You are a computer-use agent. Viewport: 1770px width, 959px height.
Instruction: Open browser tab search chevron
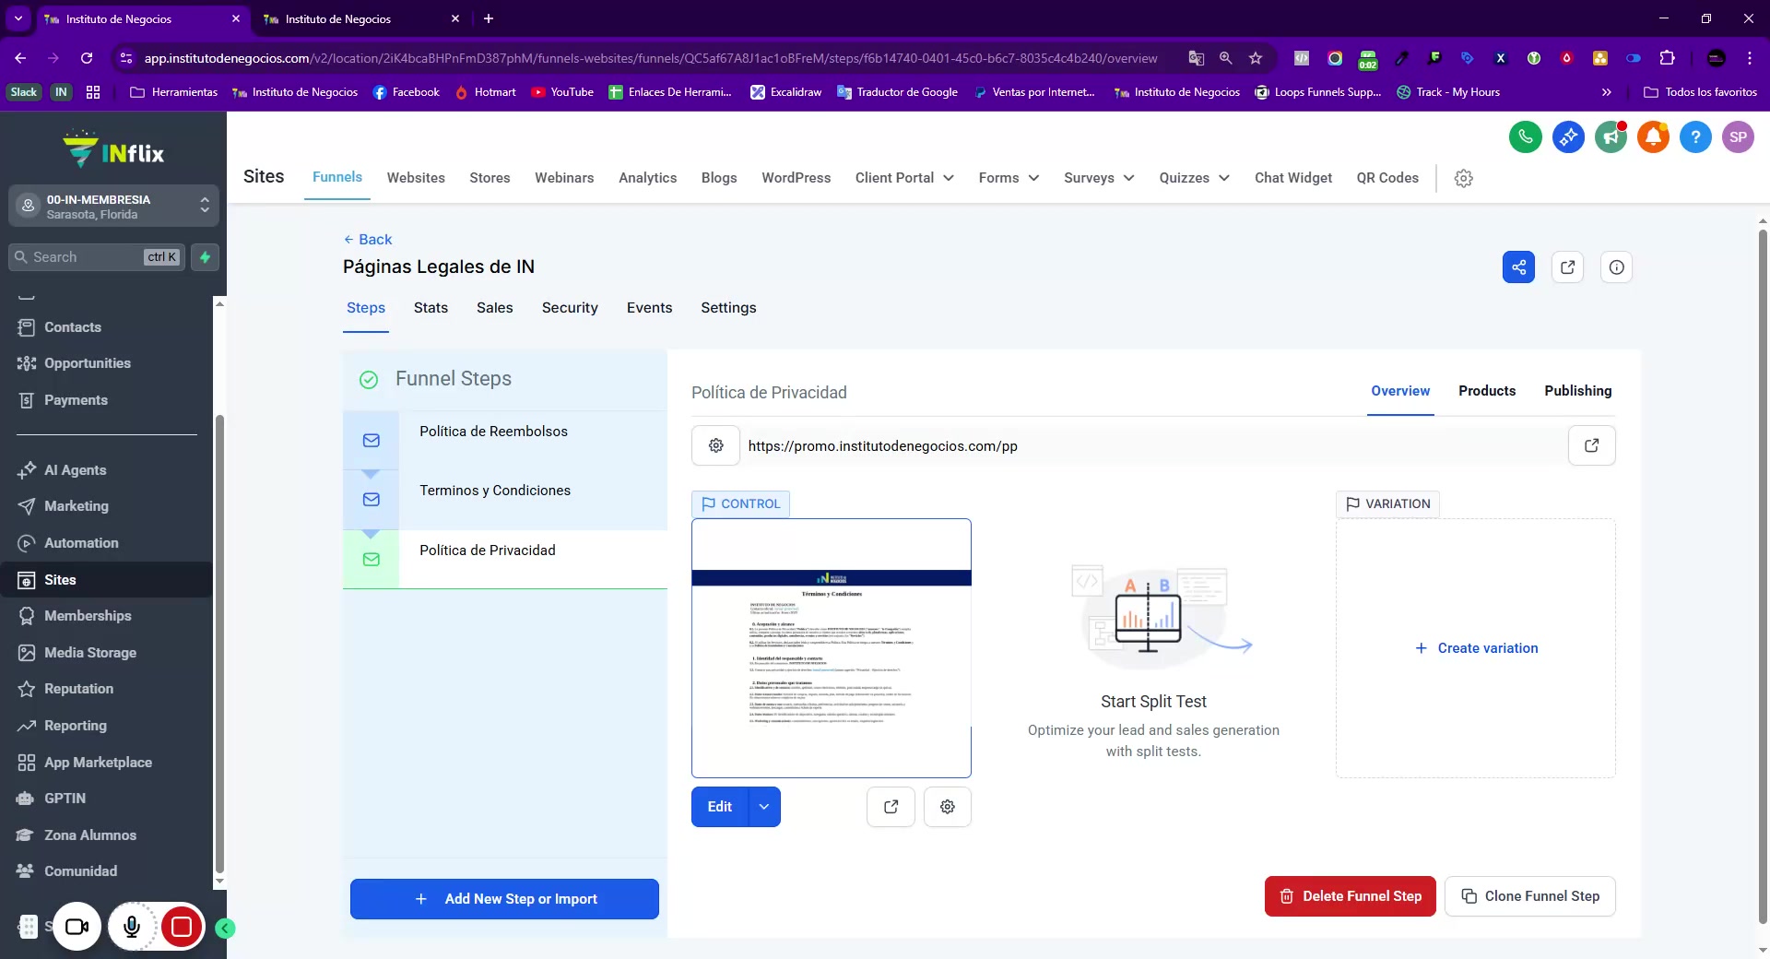(x=18, y=18)
